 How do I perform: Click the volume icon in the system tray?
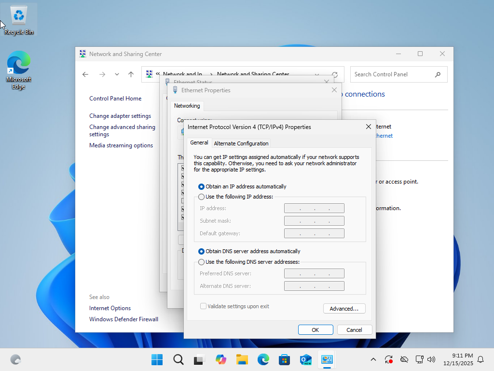click(431, 359)
